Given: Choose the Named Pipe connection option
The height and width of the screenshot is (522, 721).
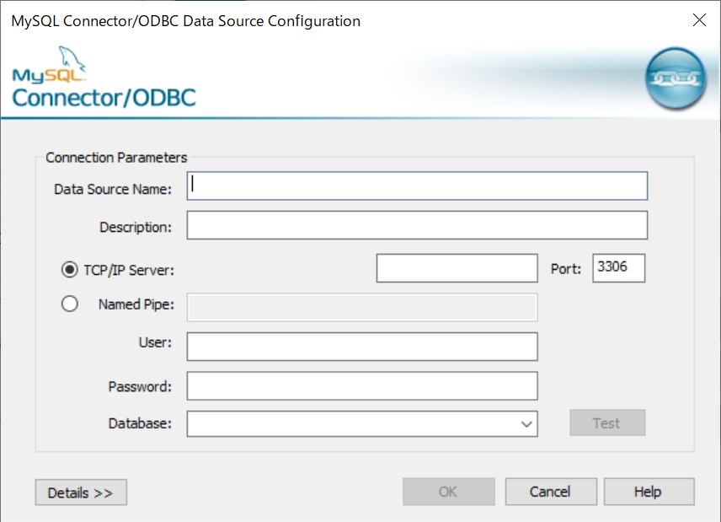Looking at the screenshot, I should pyautogui.click(x=70, y=304).
